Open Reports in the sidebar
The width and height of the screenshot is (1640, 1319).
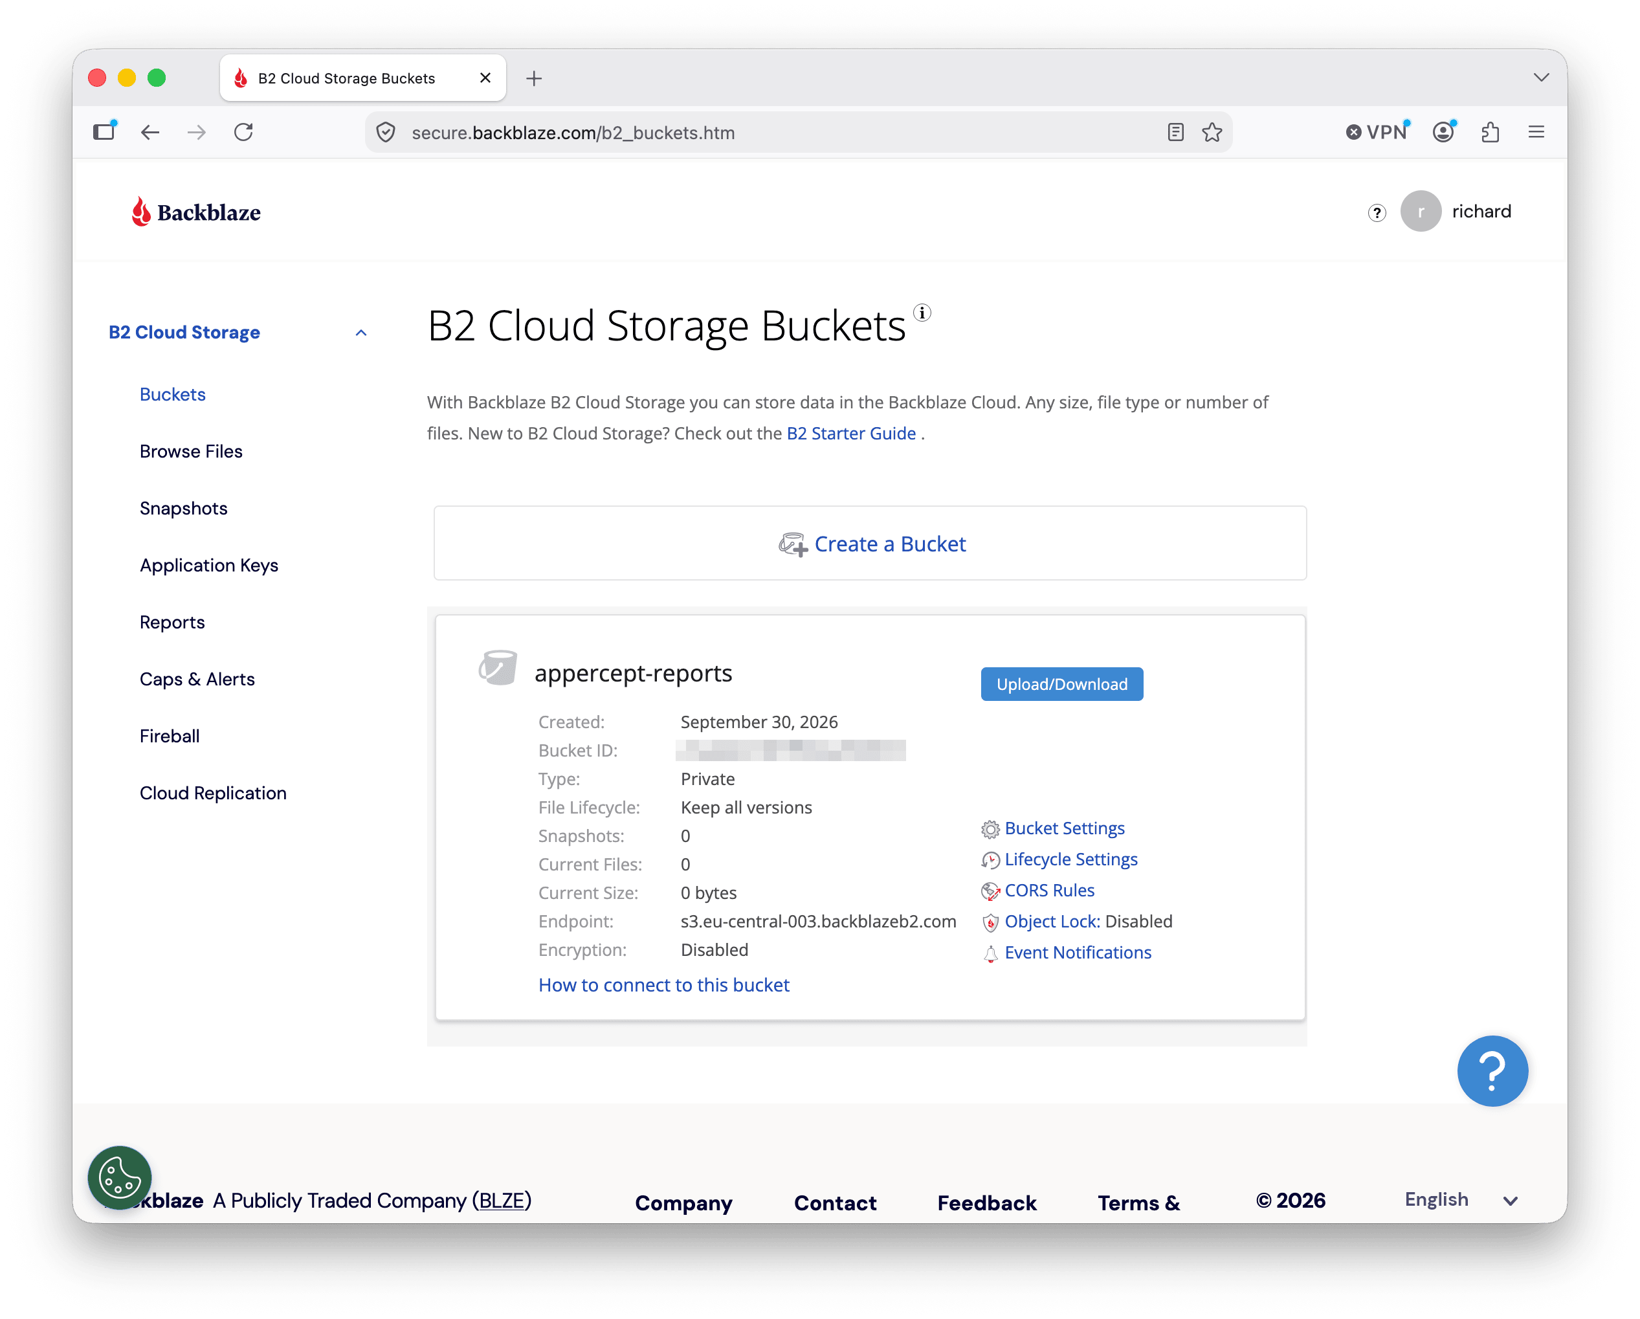(172, 622)
